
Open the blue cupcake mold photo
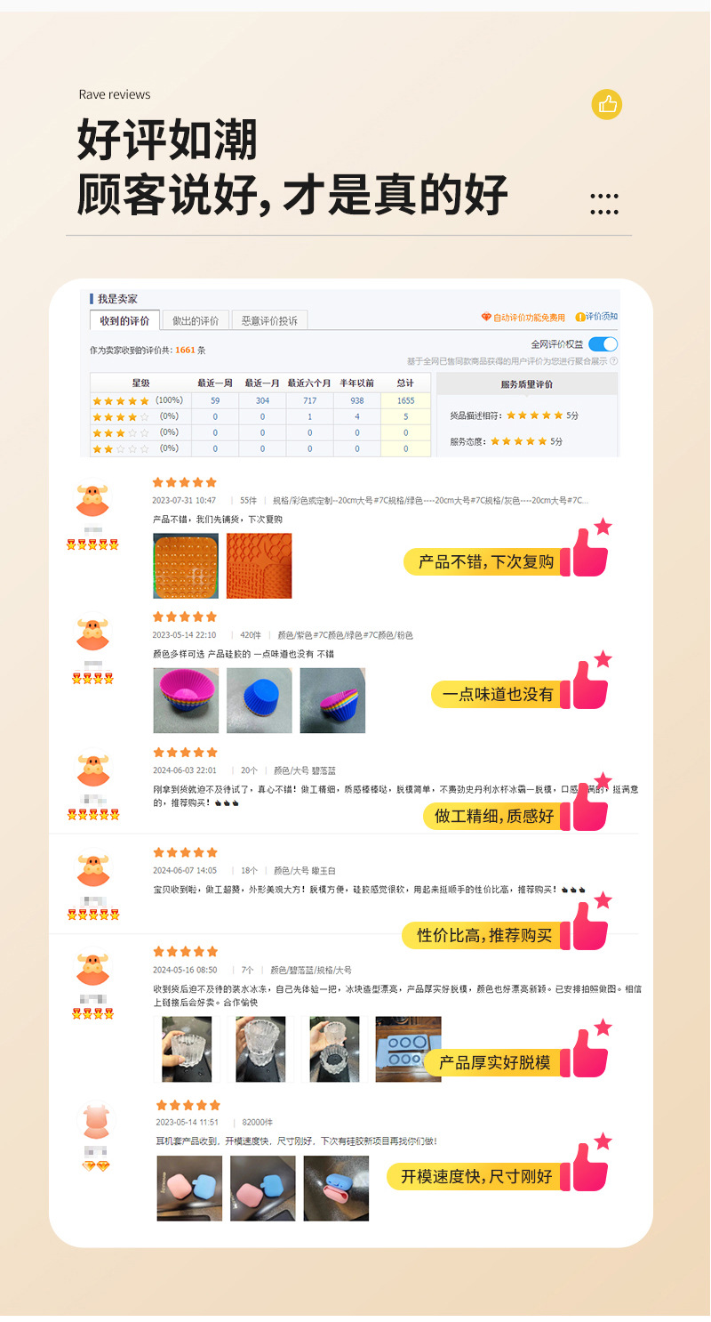coord(259,701)
